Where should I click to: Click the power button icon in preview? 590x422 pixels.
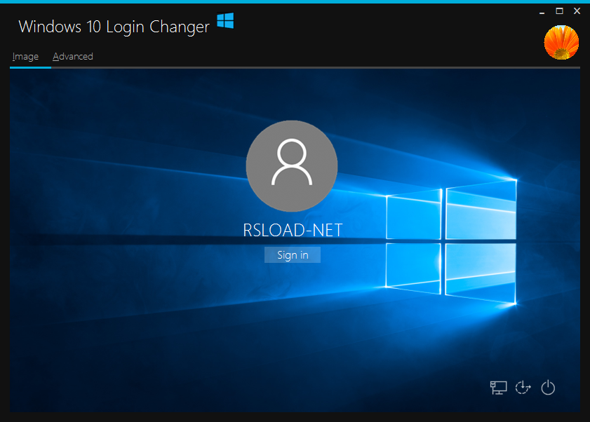pos(548,387)
